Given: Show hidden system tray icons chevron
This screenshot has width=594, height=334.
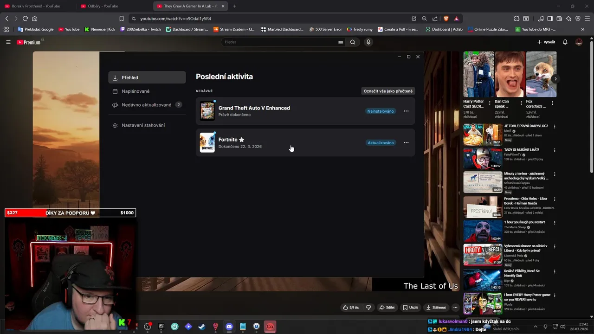Looking at the screenshot, I should pyautogui.click(x=535, y=327).
